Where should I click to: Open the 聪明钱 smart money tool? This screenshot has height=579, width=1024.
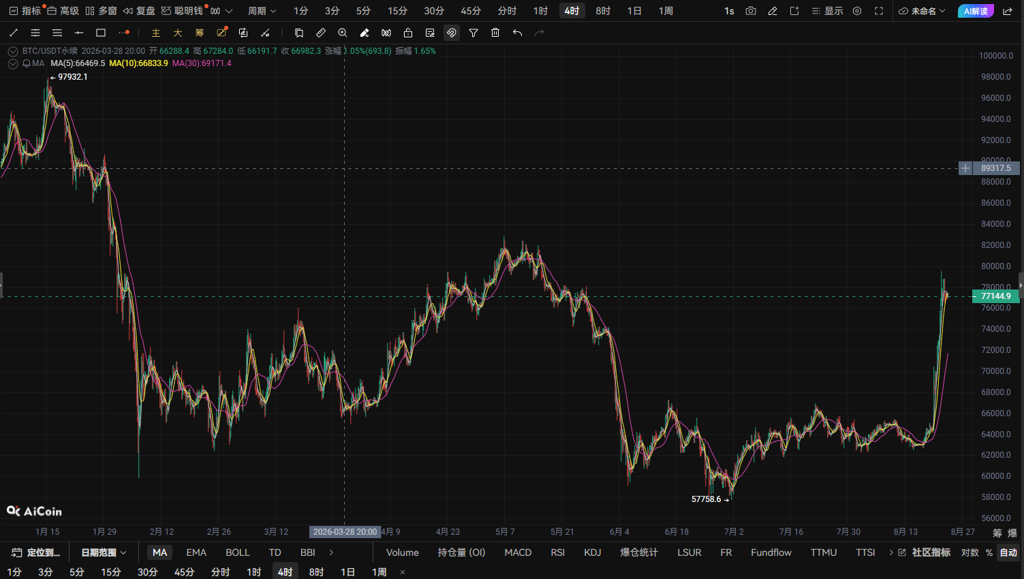tap(182, 11)
